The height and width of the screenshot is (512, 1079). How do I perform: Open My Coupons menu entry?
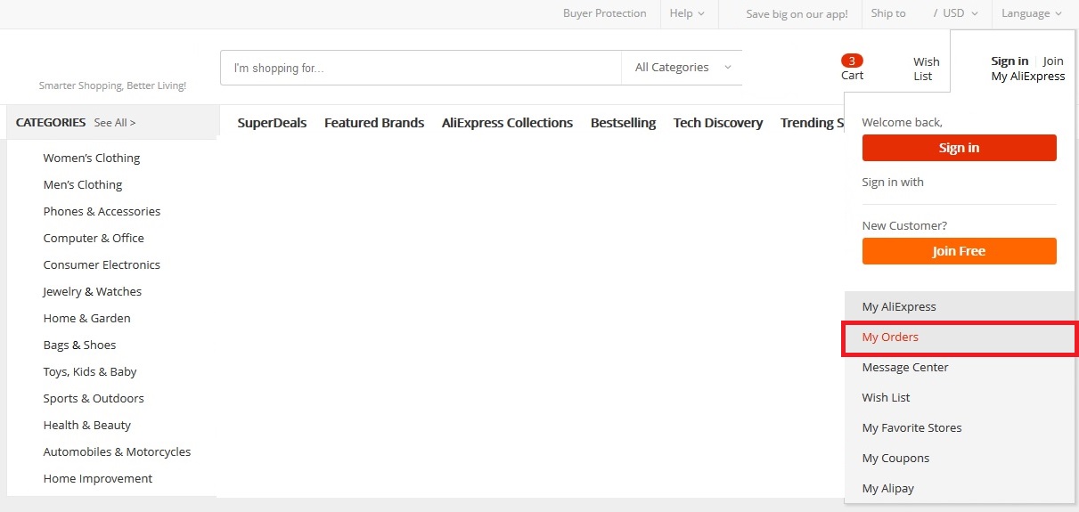point(960,458)
